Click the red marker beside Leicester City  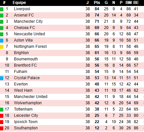(x=2, y=116)
